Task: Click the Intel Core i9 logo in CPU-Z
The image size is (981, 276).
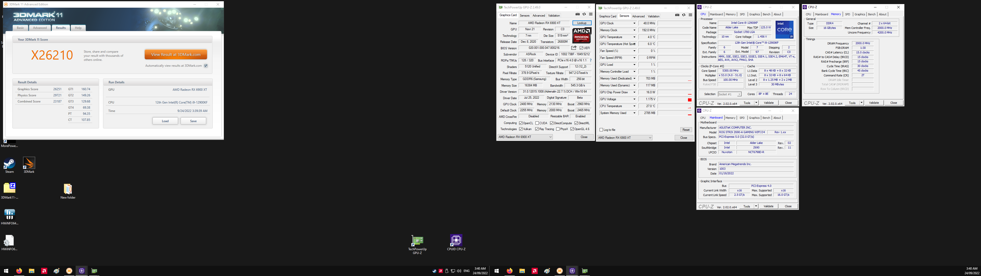Action: pyautogui.click(x=784, y=30)
